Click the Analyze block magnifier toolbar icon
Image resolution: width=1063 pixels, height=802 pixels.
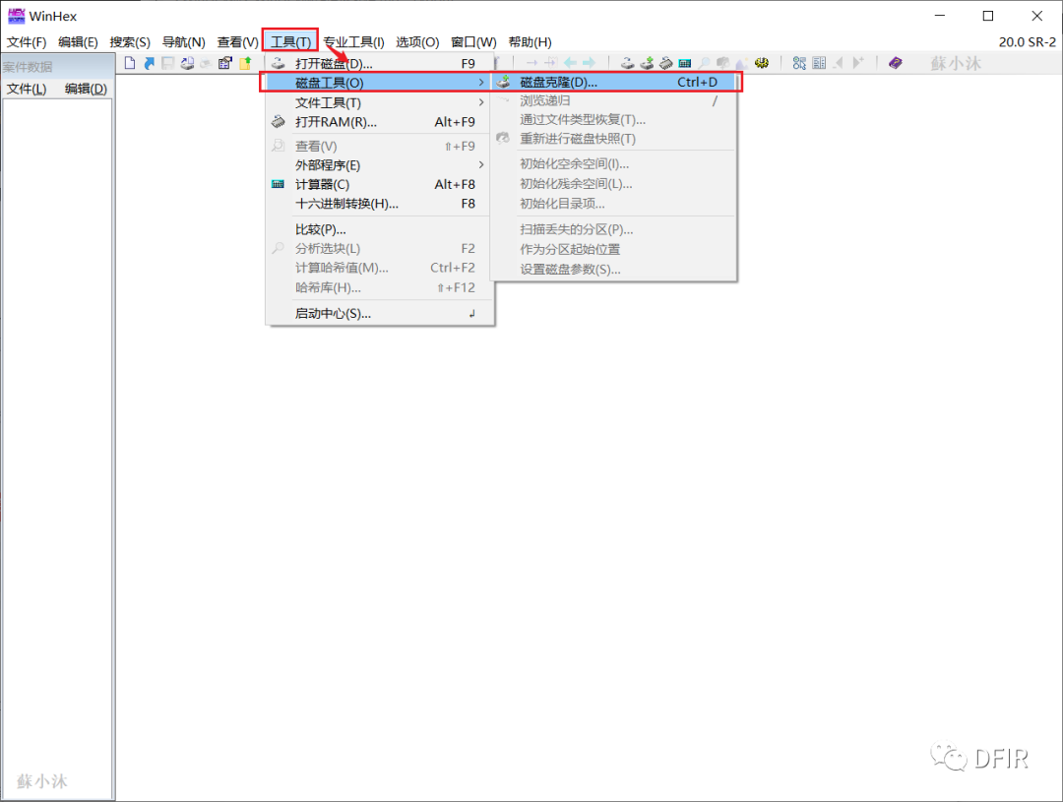click(x=705, y=63)
